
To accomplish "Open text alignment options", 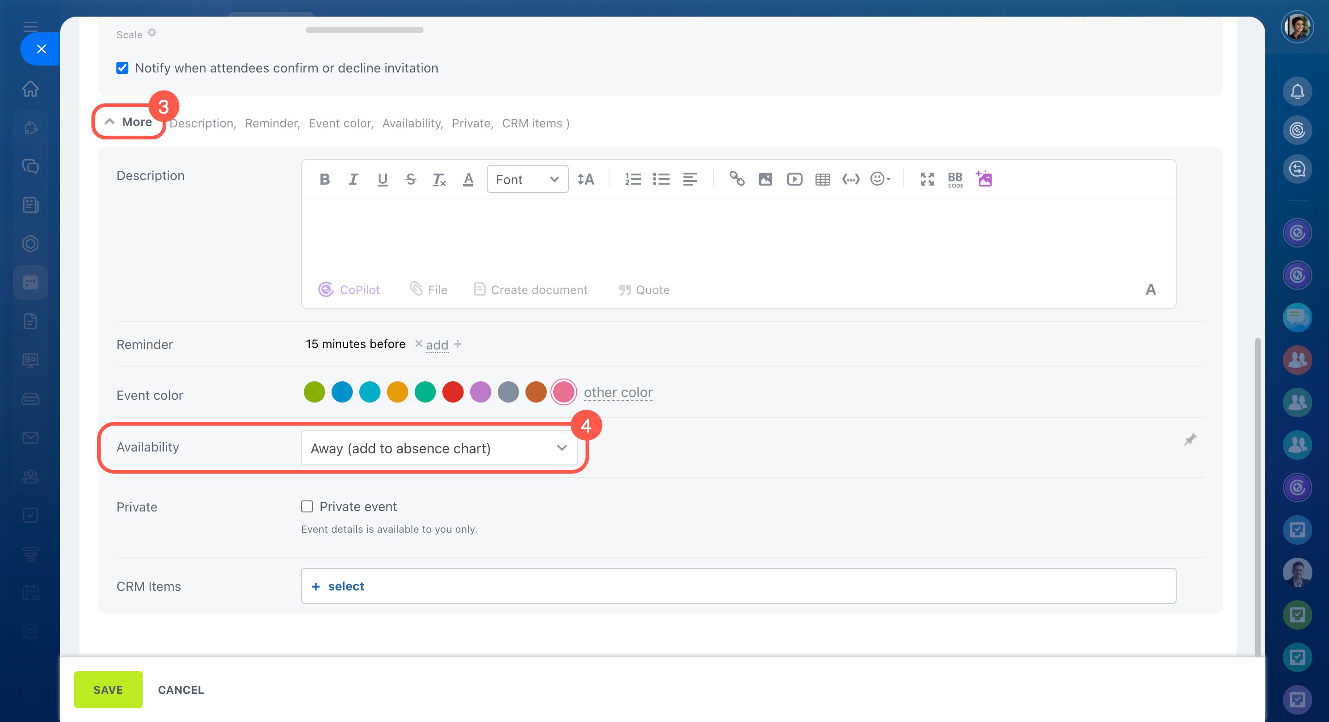I will tap(690, 179).
